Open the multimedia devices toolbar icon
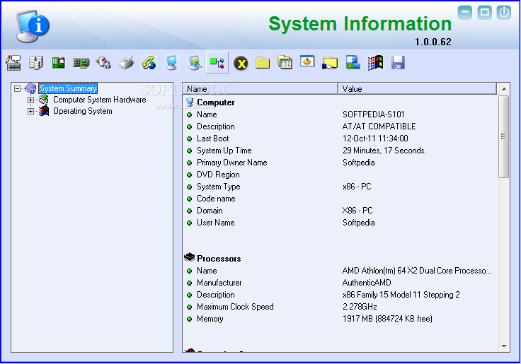Viewport: 521px width, 364px height. 103,63
